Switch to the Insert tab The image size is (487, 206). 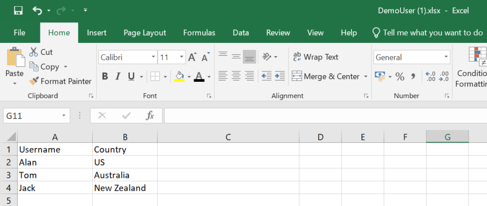click(97, 33)
